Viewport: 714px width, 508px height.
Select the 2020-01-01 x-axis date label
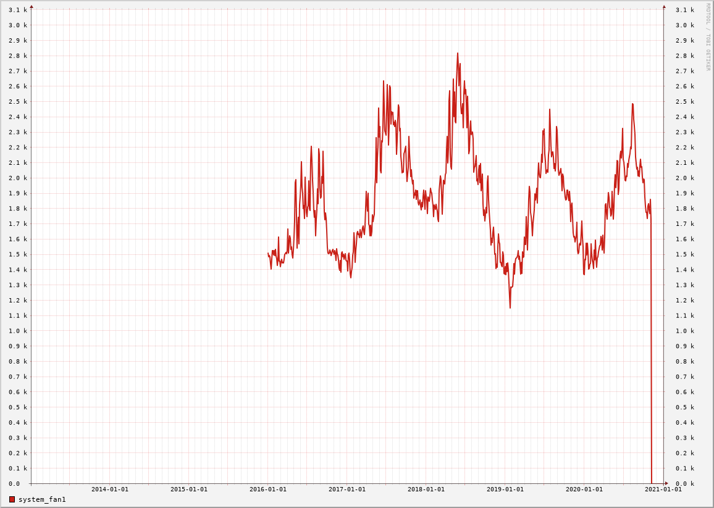point(584,489)
